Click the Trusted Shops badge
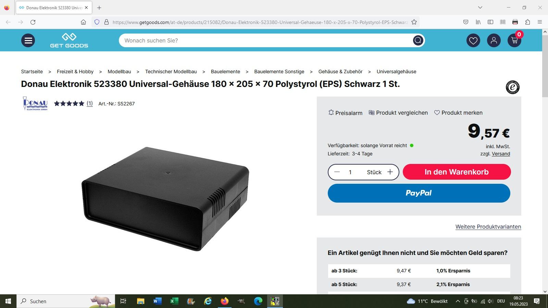 pos(513,87)
